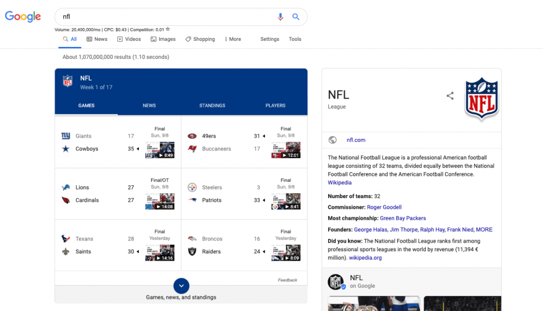Open the Jim Thorpe founder link

pyautogui.click(x=404, y=230)
